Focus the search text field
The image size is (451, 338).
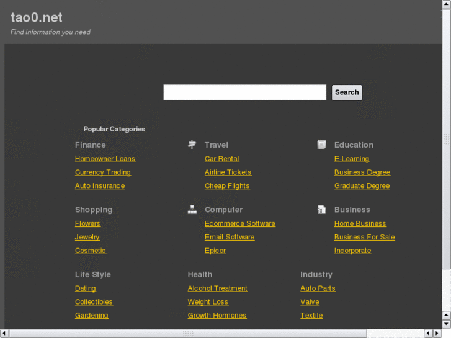point(244,92)
